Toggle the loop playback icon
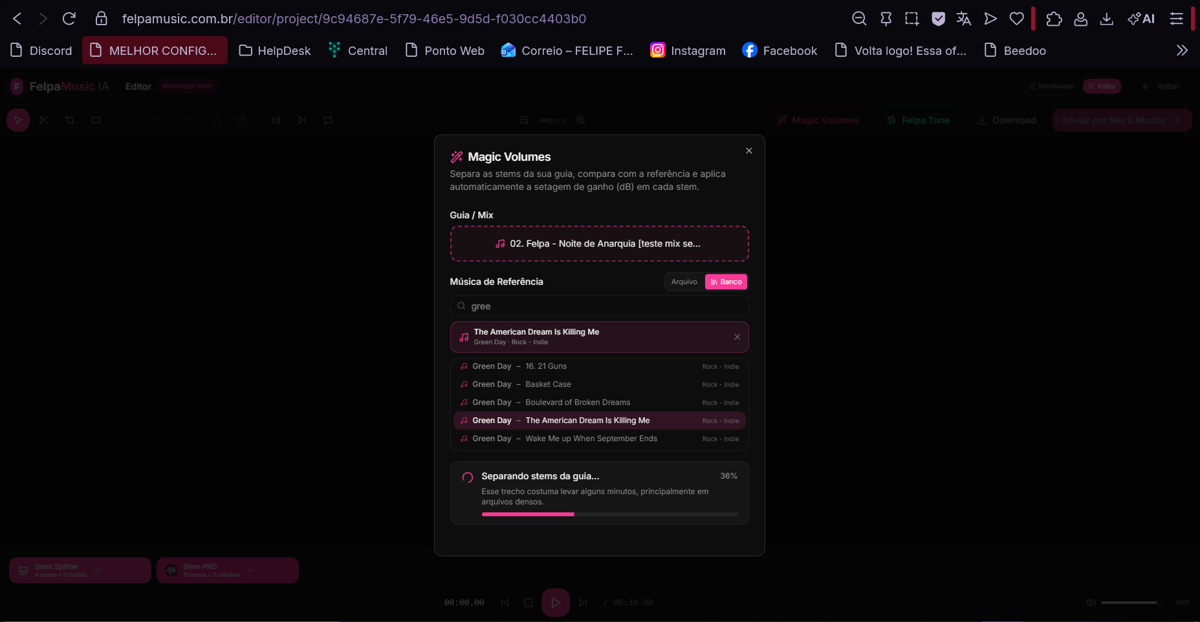1200x622 pixels. tap(328, 120)
